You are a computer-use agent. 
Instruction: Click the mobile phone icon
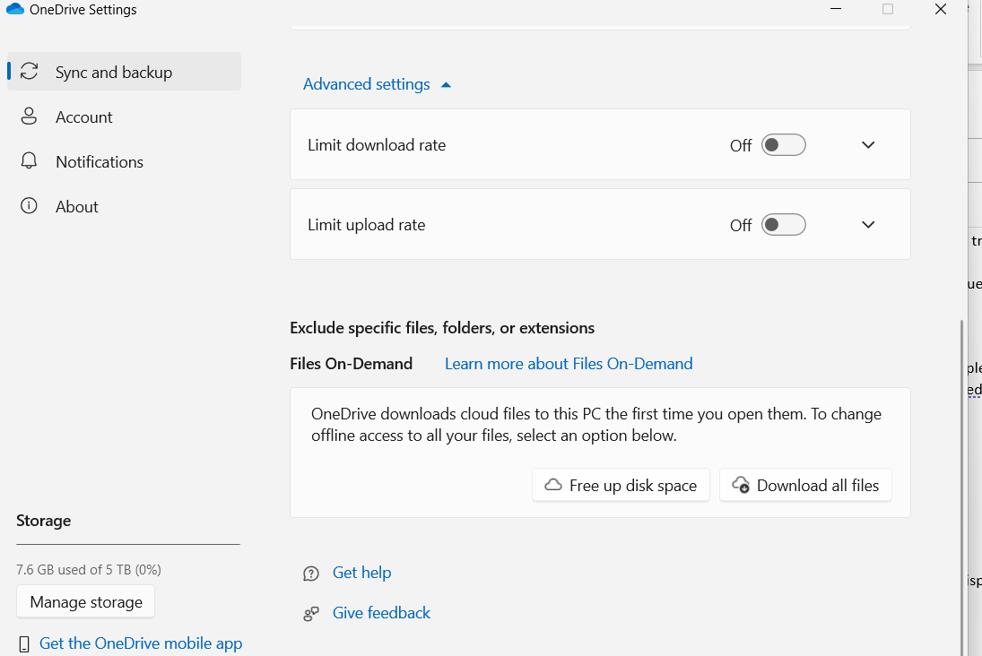[x=24, y=644]
